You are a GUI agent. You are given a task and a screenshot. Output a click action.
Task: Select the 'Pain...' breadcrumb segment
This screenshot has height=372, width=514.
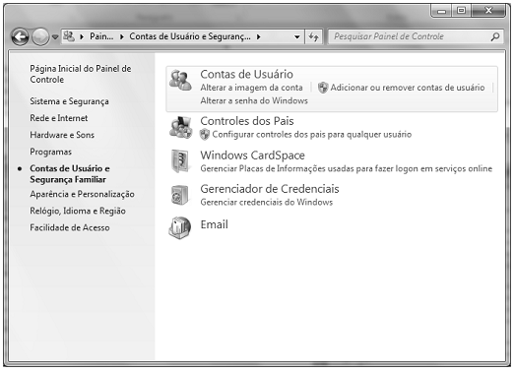tap(101, 36)
